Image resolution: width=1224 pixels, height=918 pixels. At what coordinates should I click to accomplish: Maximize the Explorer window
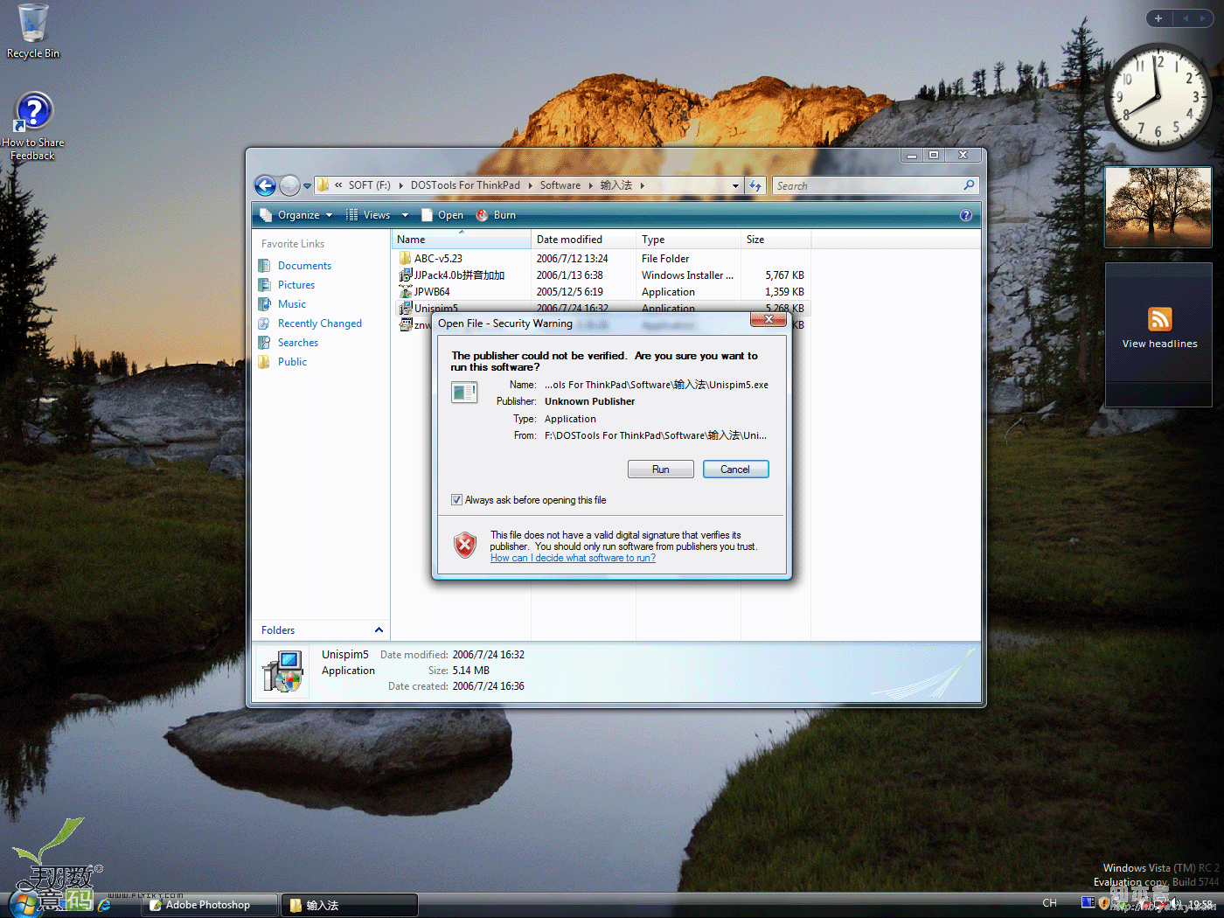(934, 155)
